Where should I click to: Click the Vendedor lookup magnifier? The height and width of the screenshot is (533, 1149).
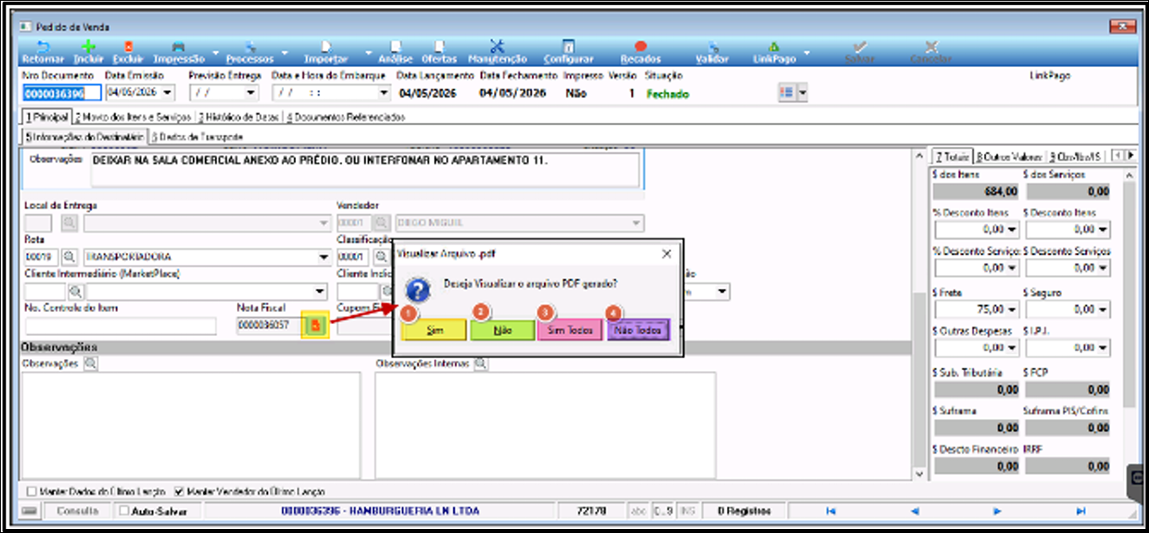382,223
